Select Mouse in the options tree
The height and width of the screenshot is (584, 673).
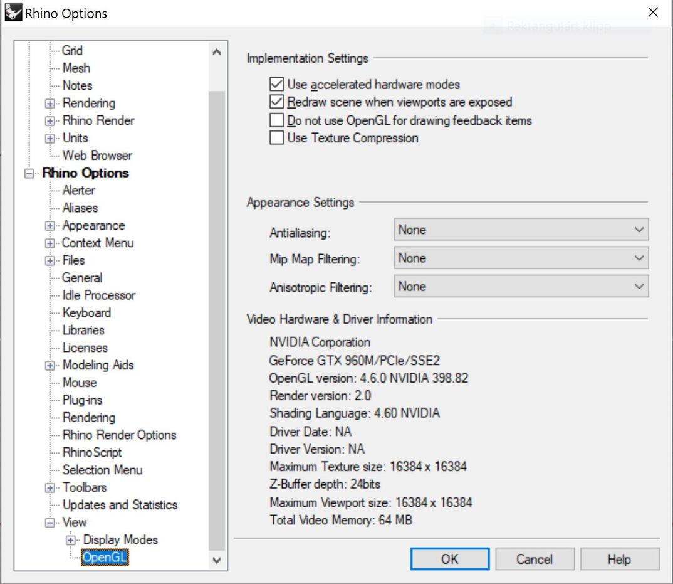80,383
